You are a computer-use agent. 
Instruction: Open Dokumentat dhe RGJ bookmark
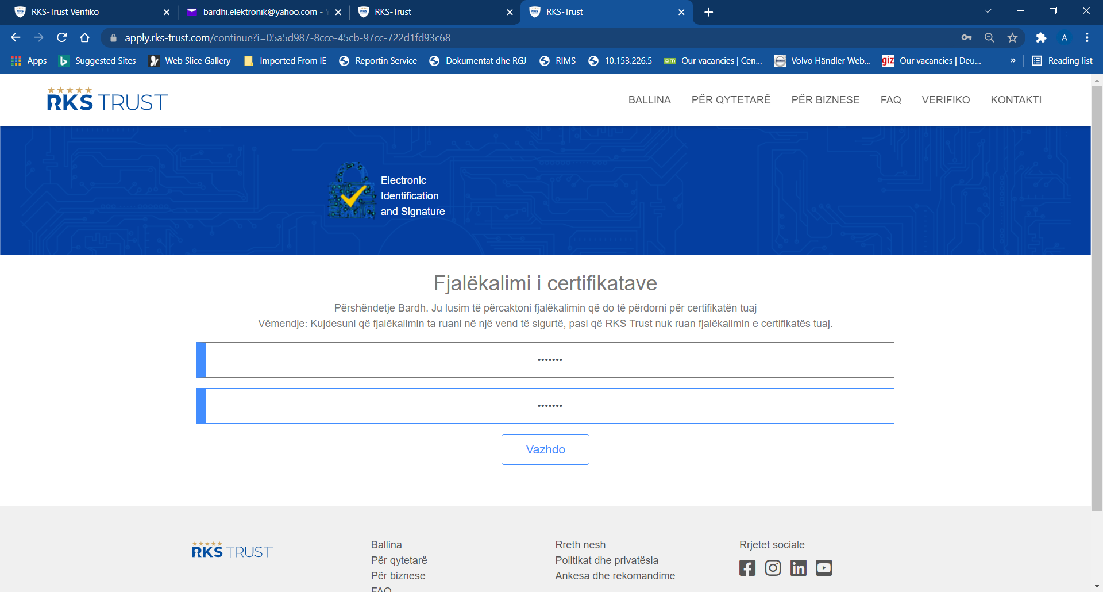(478, 61)
